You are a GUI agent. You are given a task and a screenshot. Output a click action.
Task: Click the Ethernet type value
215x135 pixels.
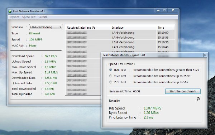pyautogui.click(x=35, y=33)
